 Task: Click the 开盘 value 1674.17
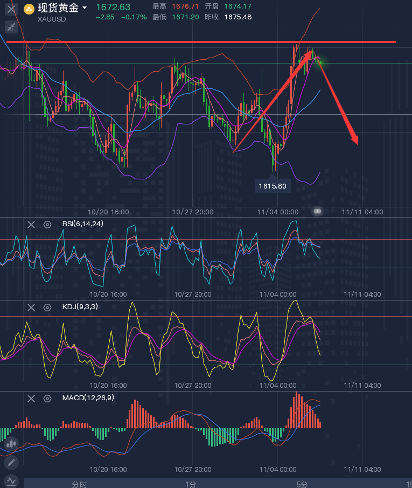point(238,6)
